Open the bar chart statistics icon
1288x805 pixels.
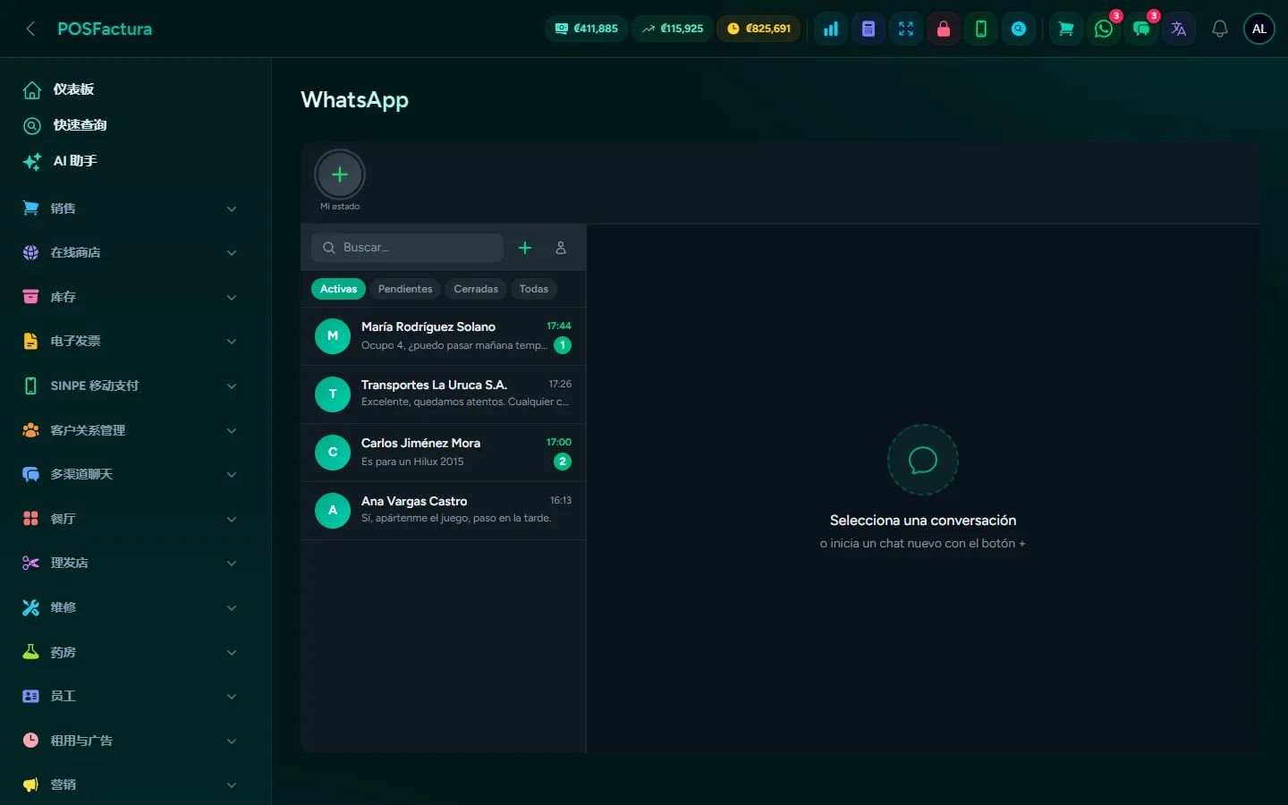[831, 29]
